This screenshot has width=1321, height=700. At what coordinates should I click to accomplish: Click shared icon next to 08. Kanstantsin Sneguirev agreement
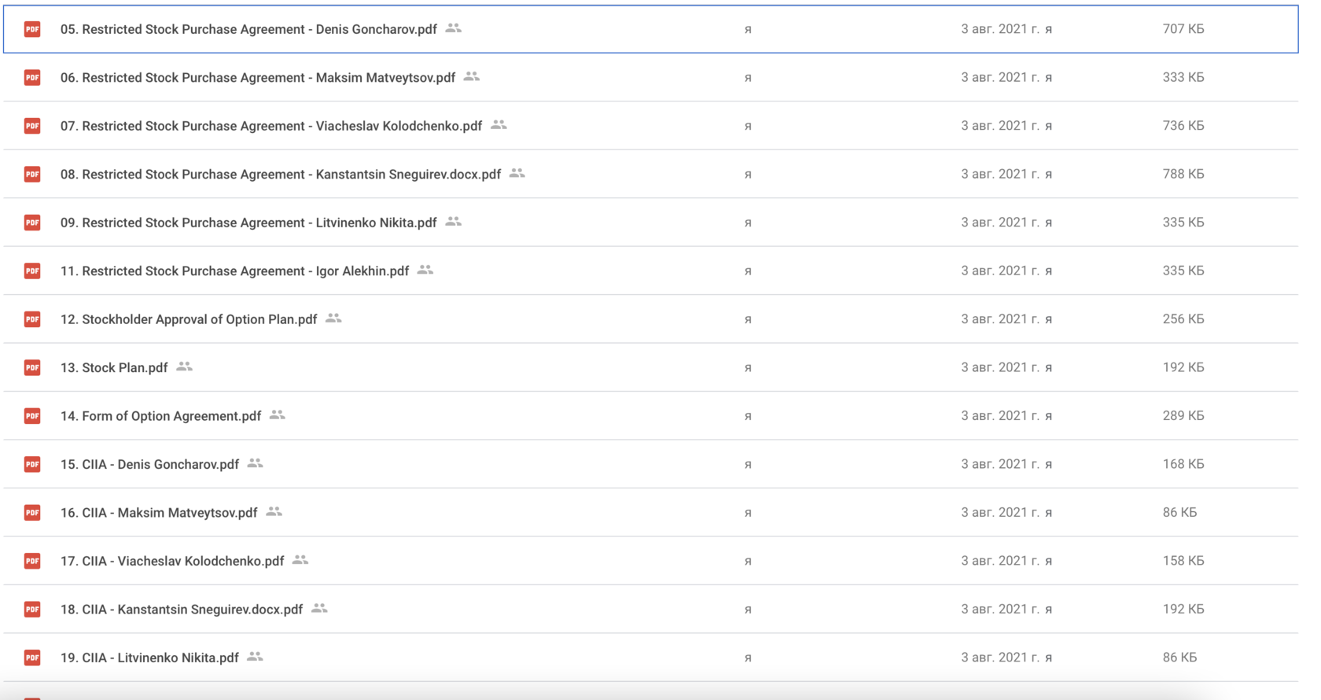click(517, 173)
